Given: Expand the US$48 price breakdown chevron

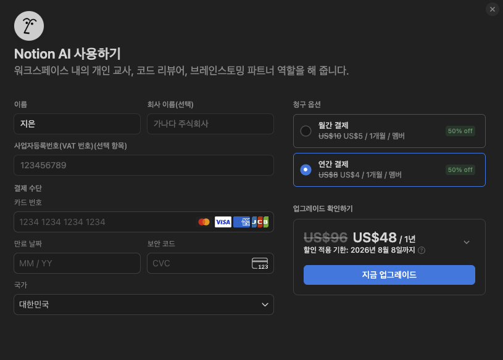Looking at the screenshot, I should click(x=467, y=242).
